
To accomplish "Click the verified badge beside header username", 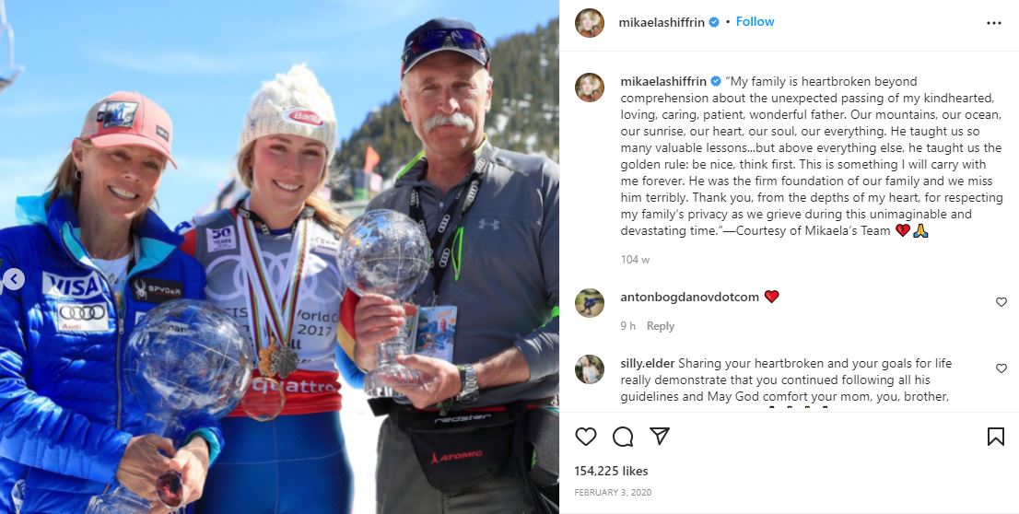I will pyautogui.click(x=713, y=22).
